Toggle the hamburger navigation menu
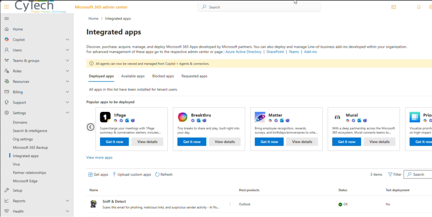This screenshot has width=432, height=217. point(7,19)
